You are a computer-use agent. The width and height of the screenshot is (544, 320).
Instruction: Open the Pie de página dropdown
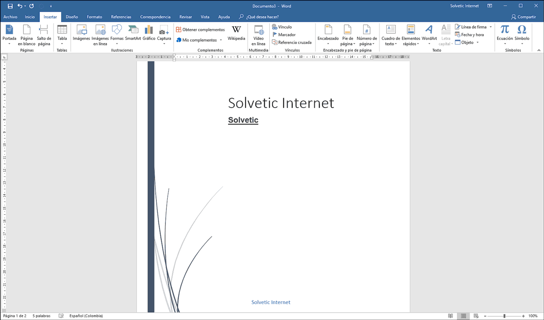click(348, 35)
